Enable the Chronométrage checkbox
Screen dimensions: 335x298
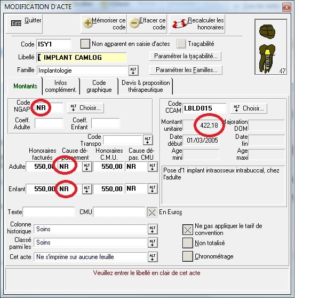(x=187, y=256)
